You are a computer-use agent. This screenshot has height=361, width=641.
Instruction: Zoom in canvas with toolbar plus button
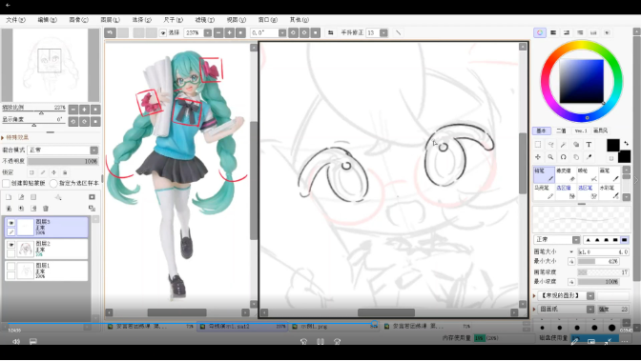(229, 32)
